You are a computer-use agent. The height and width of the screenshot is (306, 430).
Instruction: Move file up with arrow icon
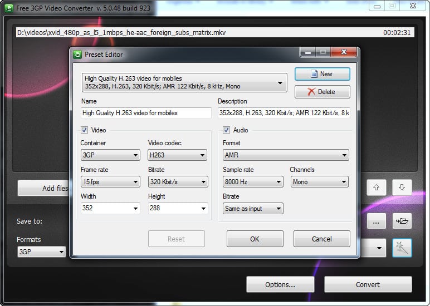[x=376, y=188]
